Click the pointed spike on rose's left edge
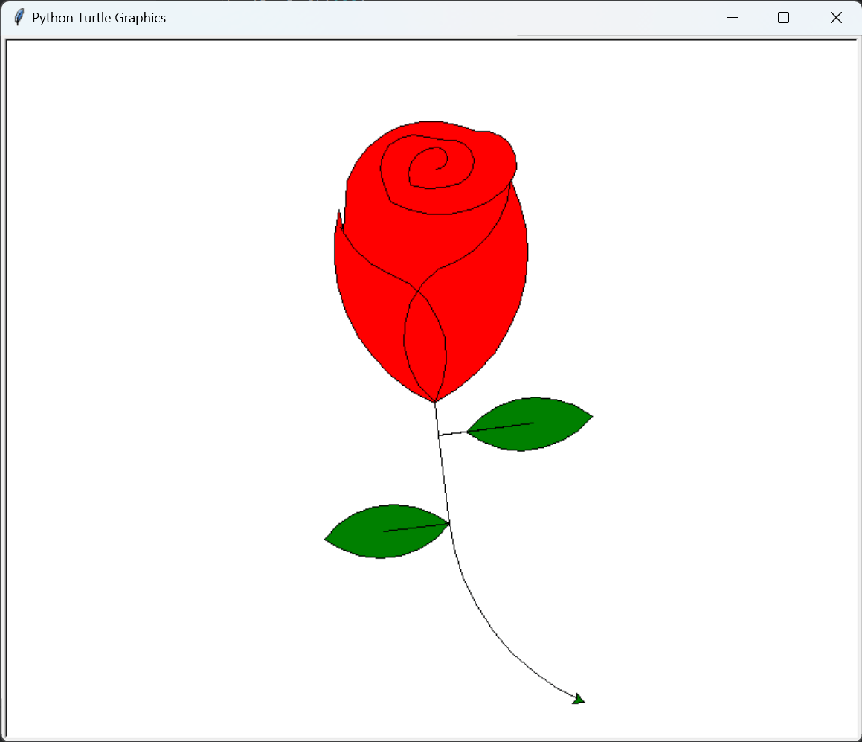862x742 pixels. click(x=339, y=218)
